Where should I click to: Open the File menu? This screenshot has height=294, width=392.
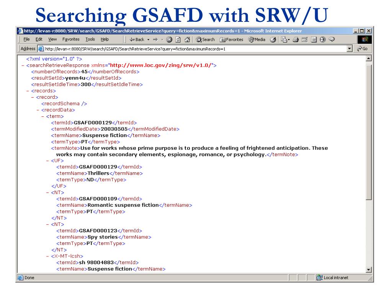(x=26, y=39)
